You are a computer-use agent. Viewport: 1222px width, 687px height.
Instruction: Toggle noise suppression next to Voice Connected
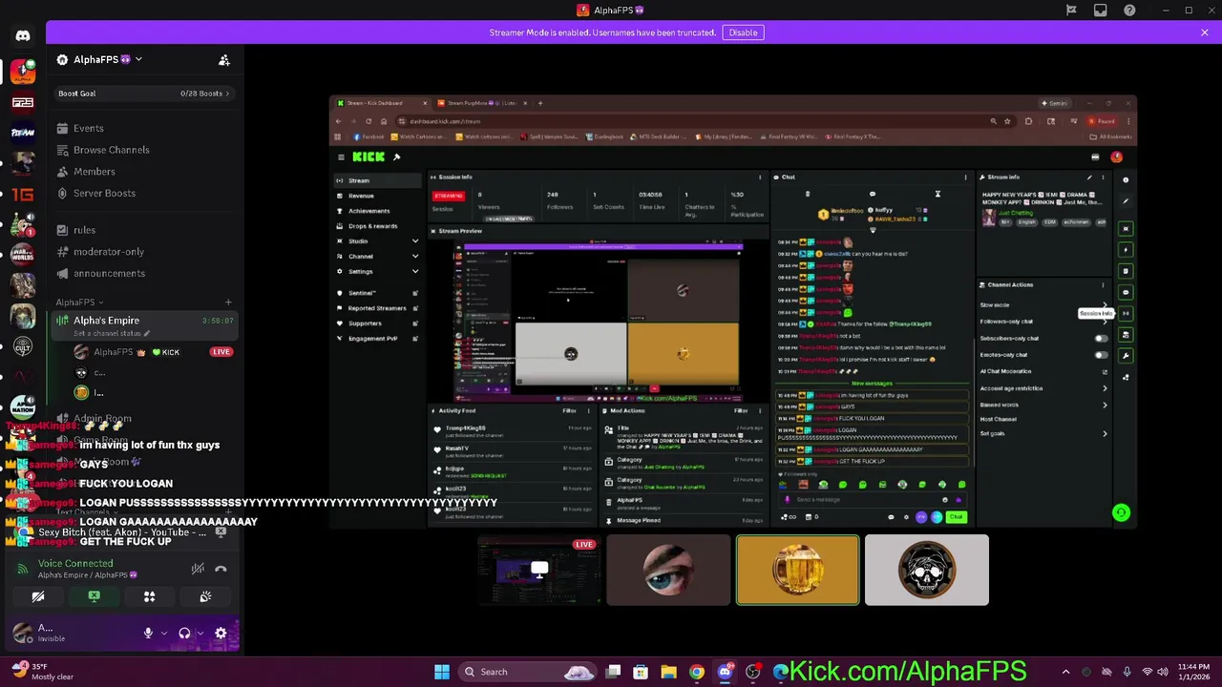pos(198,569)
